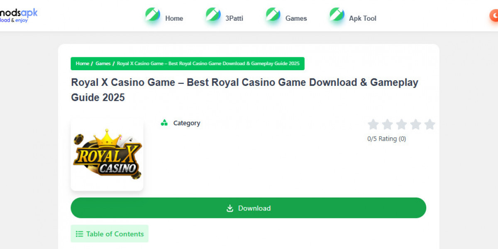Click the modsapk site logo
The image size is (498, 249).
(19, 15)
